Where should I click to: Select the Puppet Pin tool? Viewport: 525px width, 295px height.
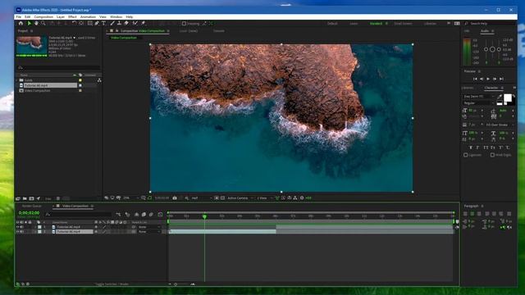tap(143, 24)
